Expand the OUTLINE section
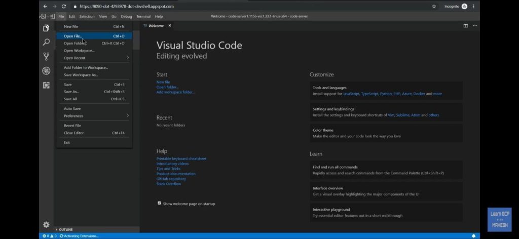Image resolution: width=519 pixels, height=239 pixels. [x=97, y=229]
